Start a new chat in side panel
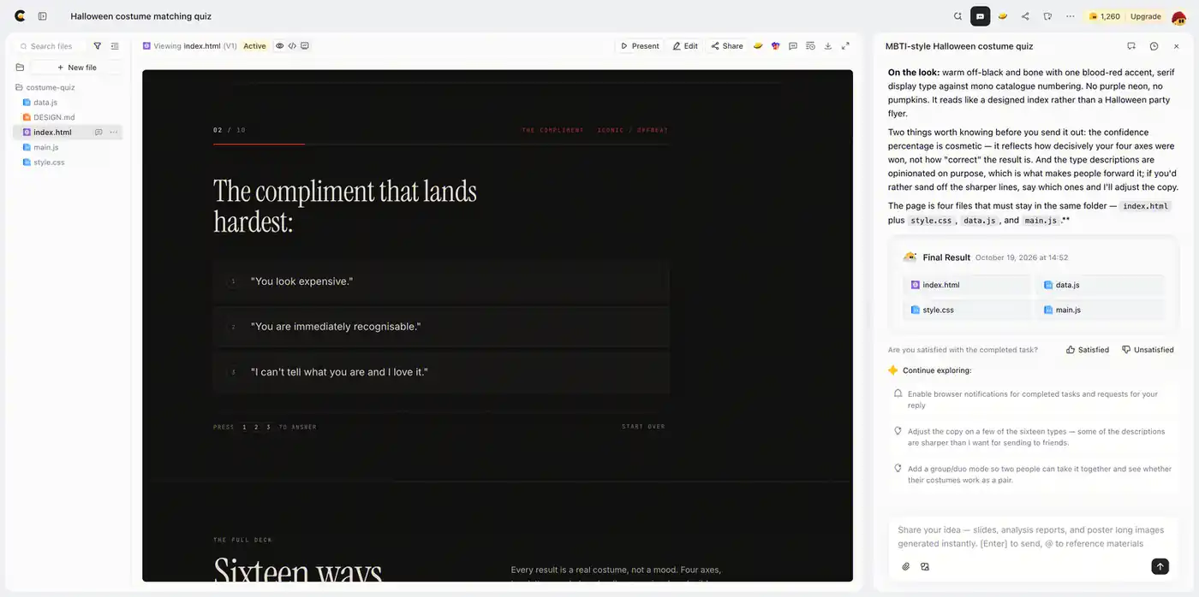 coord(1131,46)
